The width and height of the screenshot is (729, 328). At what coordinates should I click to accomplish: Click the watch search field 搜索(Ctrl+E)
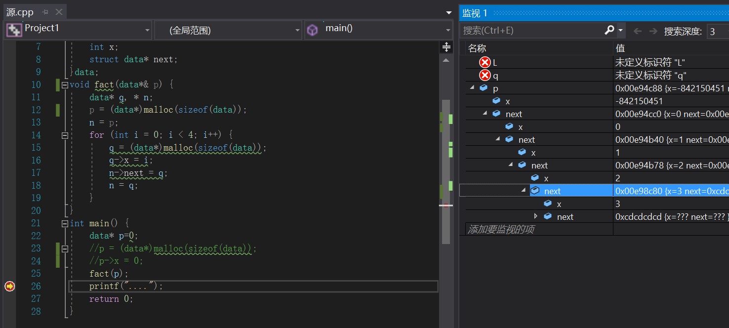[x=531, y=31]
